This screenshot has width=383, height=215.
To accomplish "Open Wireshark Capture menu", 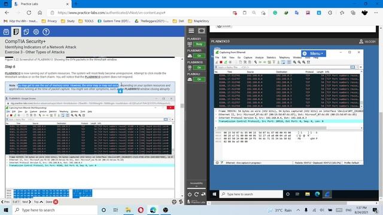I will coord(248,57).
